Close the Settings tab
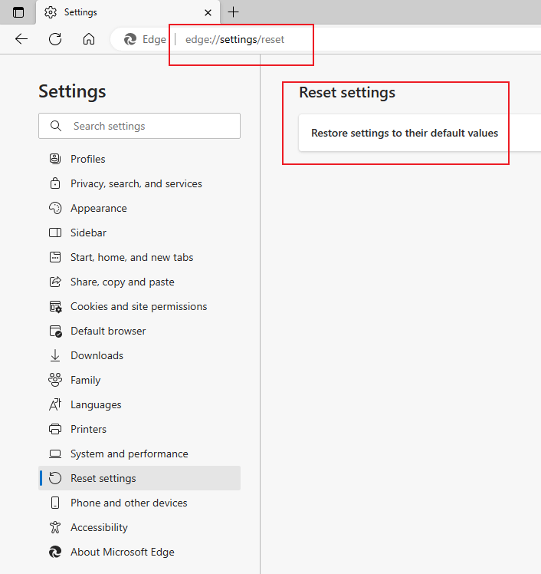 (x=208, y=13)
